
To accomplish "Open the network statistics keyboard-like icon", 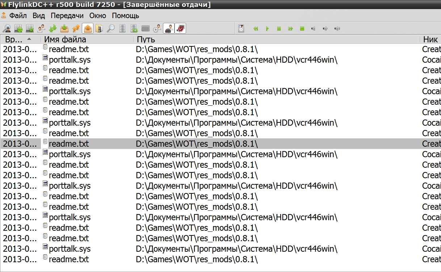I will click(x=146, y=28).
